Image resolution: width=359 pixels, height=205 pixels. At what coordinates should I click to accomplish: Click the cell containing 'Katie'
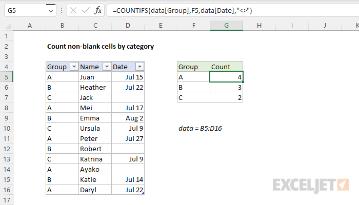pyautogui.click(x=95, y=179)
